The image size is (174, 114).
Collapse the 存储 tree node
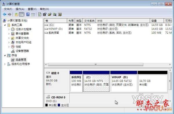(5, 55)
